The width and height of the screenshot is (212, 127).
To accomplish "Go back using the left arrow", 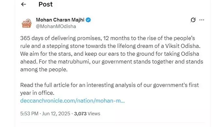I will (23, 4).
